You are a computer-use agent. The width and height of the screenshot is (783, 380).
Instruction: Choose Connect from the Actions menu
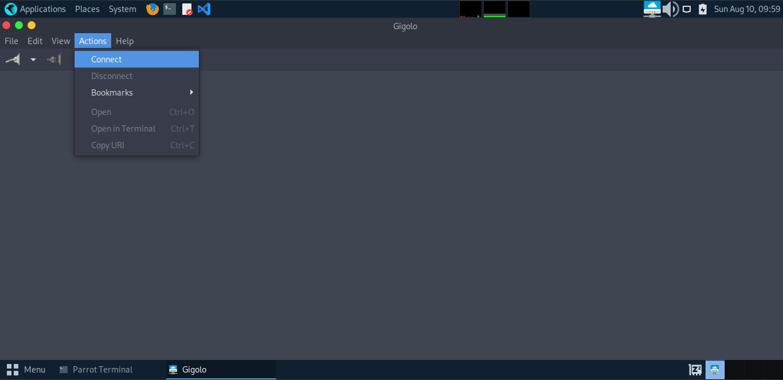point(107,60)
